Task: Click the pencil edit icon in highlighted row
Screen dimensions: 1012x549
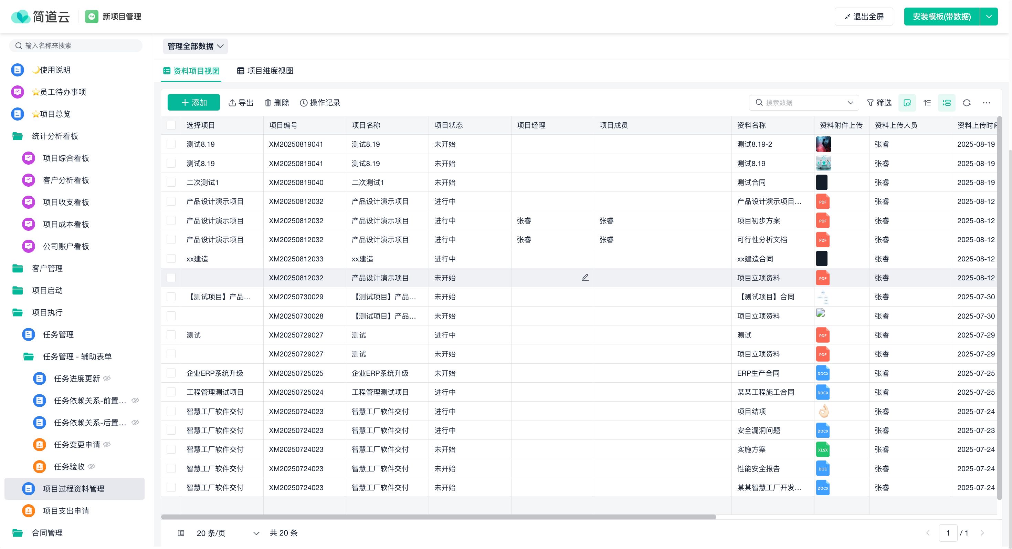Action: coord(585,278)
